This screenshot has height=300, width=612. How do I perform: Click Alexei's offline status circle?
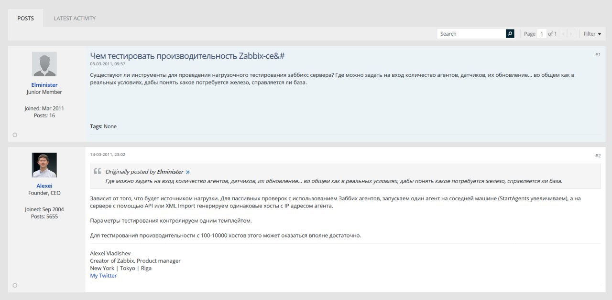point(15,285)
